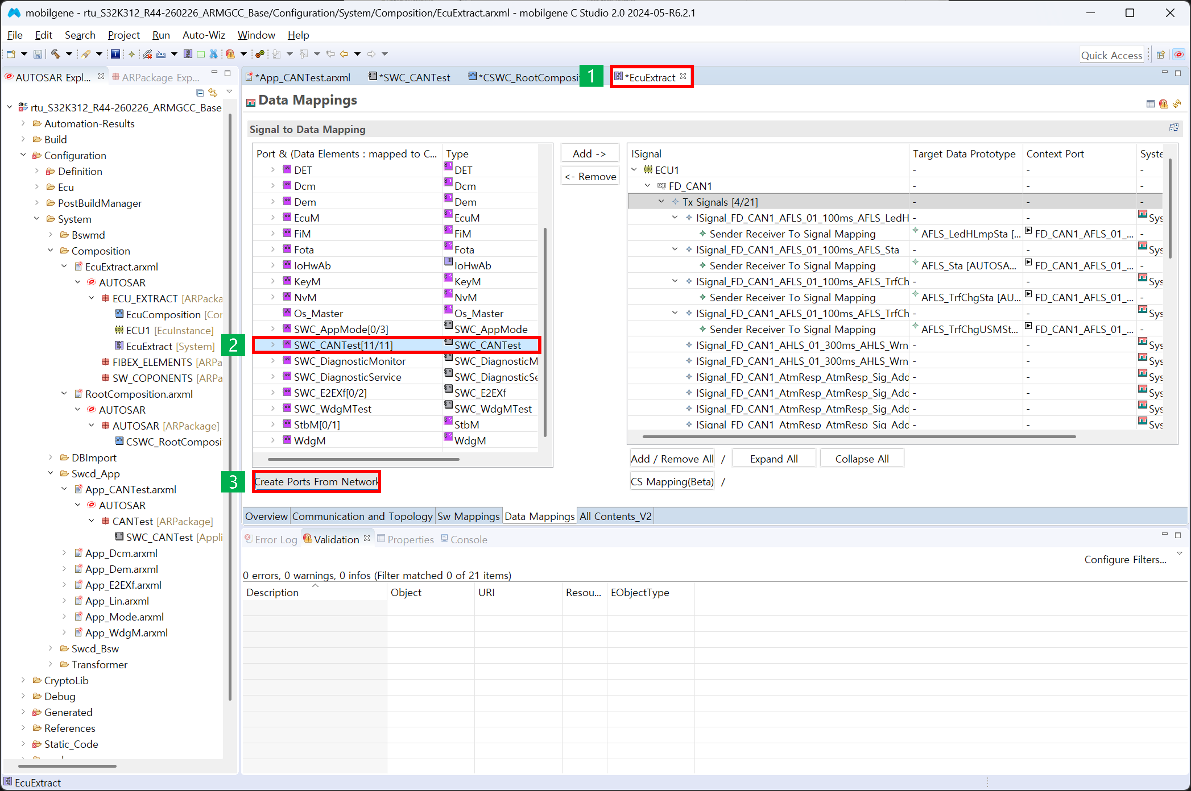Click the import tray arrow toolbar icon
The width and height of the screenshot is (1191, 791).
coord(161,54)
